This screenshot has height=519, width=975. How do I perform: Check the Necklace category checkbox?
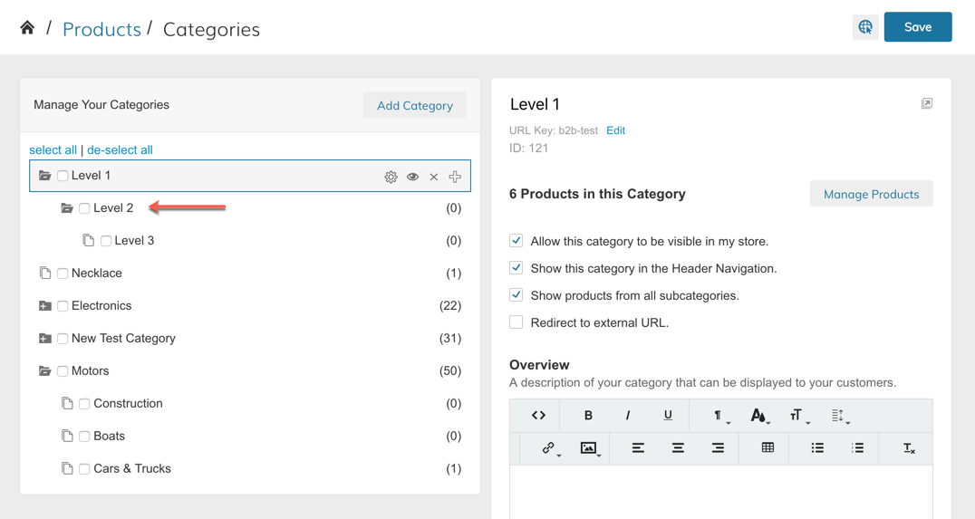63,274
